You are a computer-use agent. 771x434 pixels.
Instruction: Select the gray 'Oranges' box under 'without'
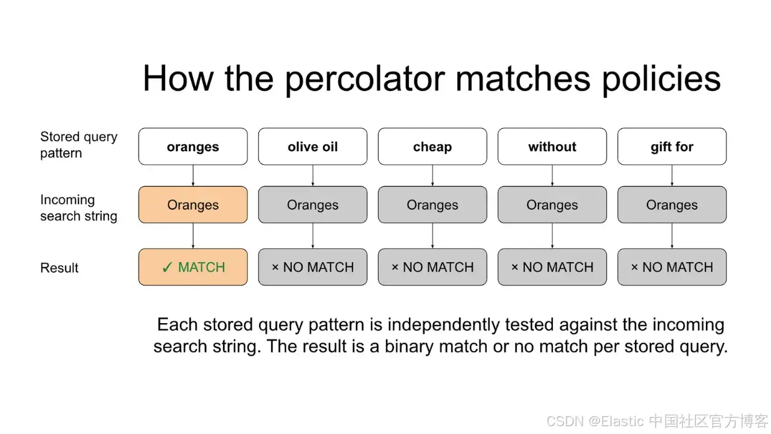click(552, 205)
